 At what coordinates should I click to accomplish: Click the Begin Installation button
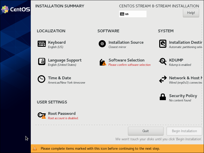184,131
